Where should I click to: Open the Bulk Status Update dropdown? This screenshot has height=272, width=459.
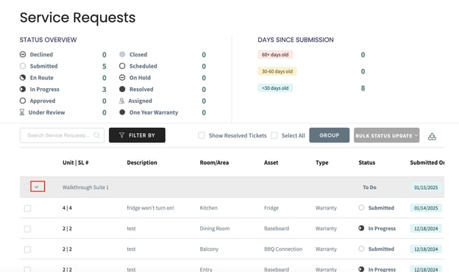click(386, 135)
